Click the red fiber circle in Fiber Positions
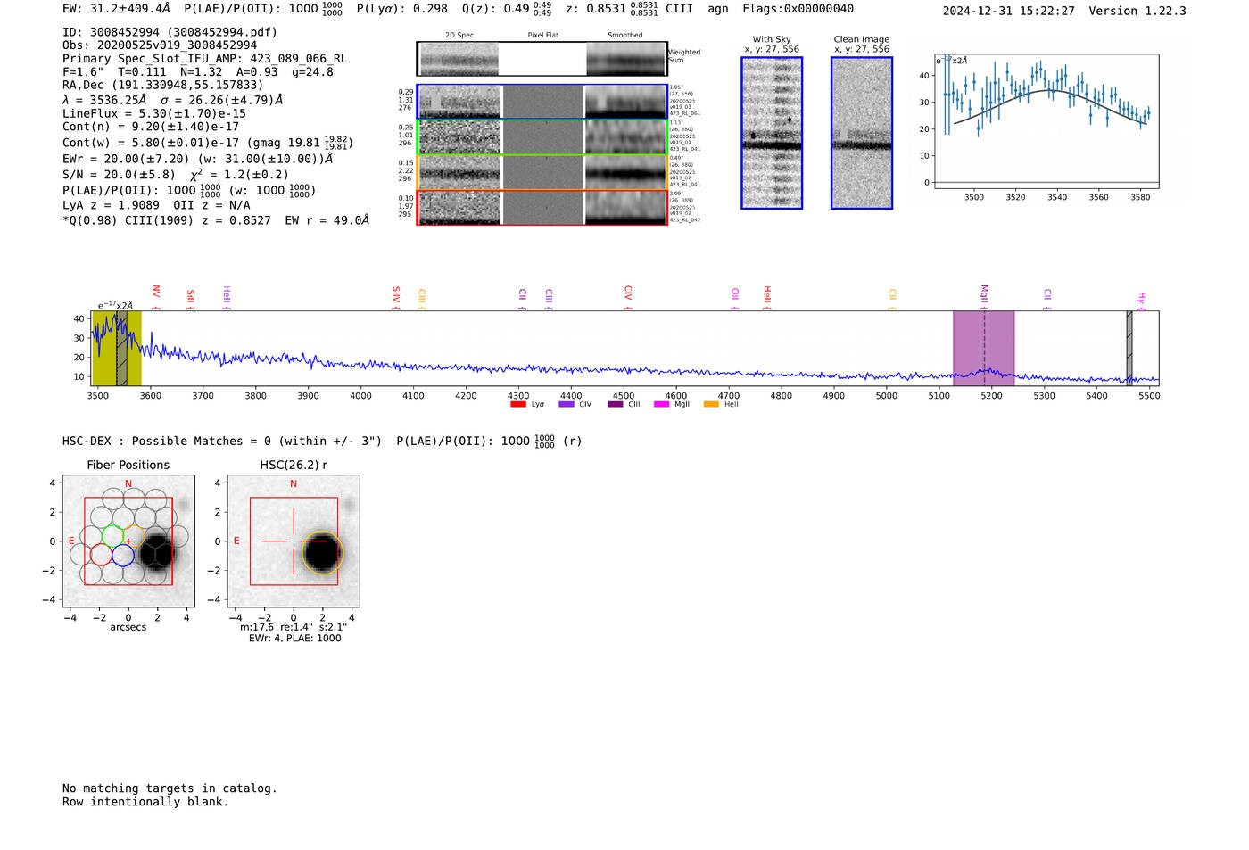1249x850 pixels. click(101, 555)
